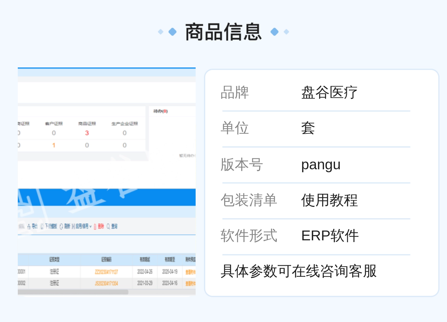Click the red 删除 trash icon

tap(95, 226)
